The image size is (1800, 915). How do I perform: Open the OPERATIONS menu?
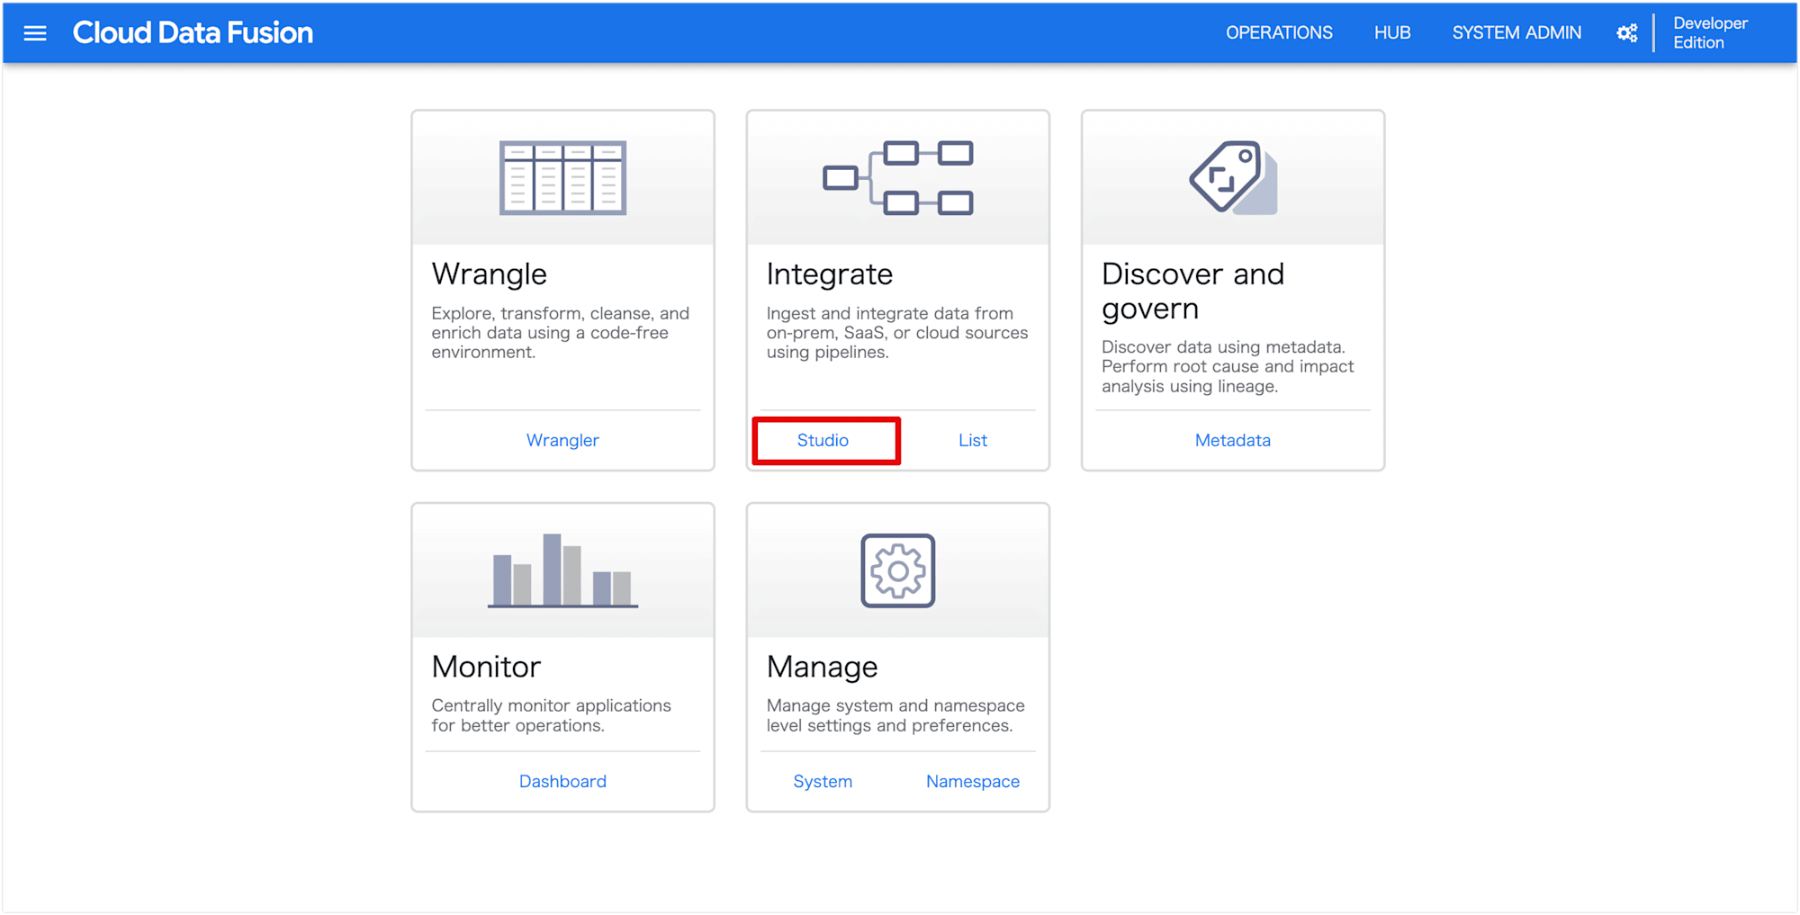click(1279, 33)
